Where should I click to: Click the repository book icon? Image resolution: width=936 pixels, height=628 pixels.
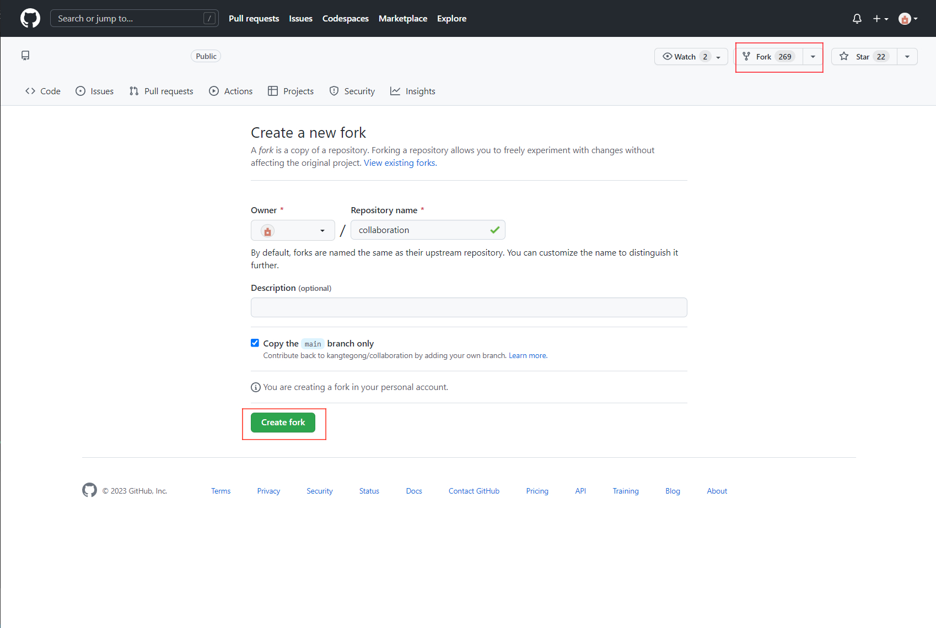pos(25,56)
